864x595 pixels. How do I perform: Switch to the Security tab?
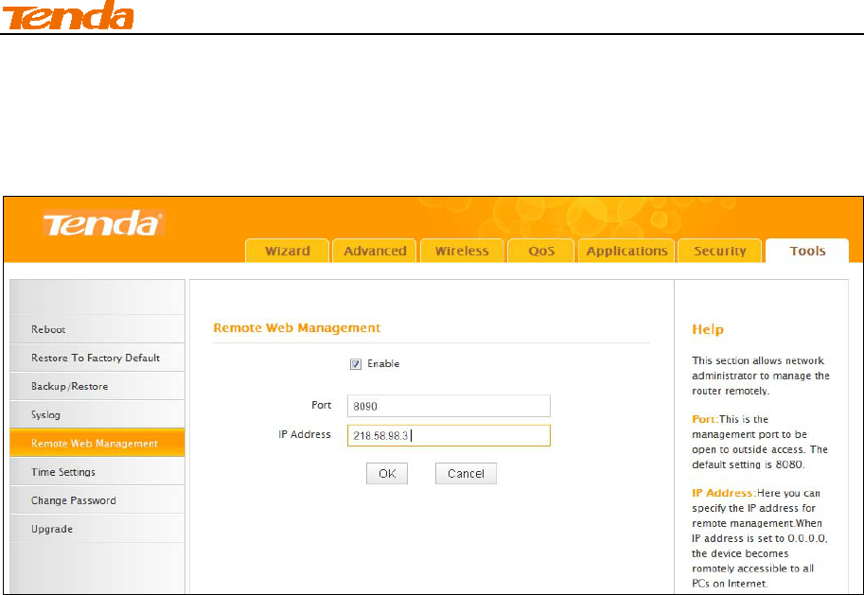pyautogui.click(x=719, y=251)
